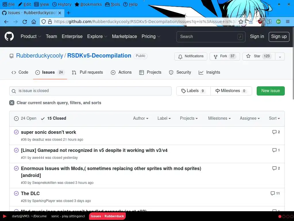Expand the Explore dropdown menu
This screenshot has width=294, height=221.
tap(97, 37)
